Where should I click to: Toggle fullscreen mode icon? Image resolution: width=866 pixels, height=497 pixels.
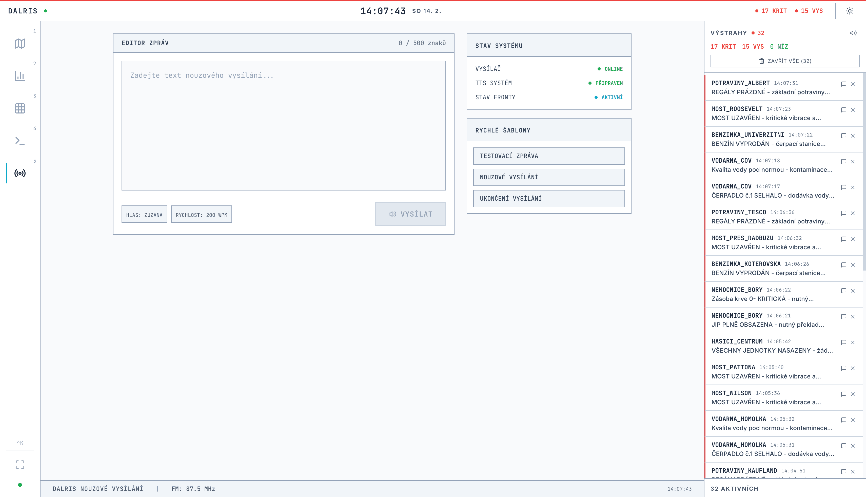20,465
